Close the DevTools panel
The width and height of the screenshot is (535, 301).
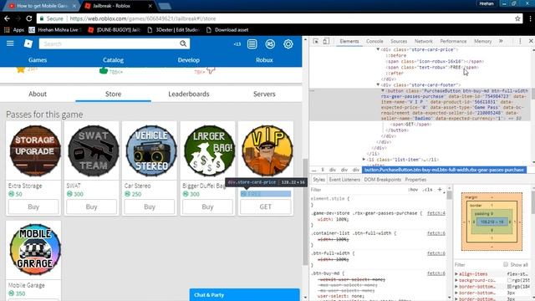[x=531, y=41]
